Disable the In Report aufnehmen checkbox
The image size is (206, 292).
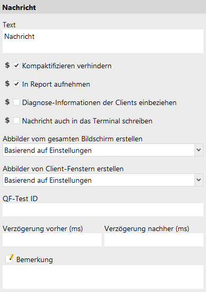click(17, 84)
